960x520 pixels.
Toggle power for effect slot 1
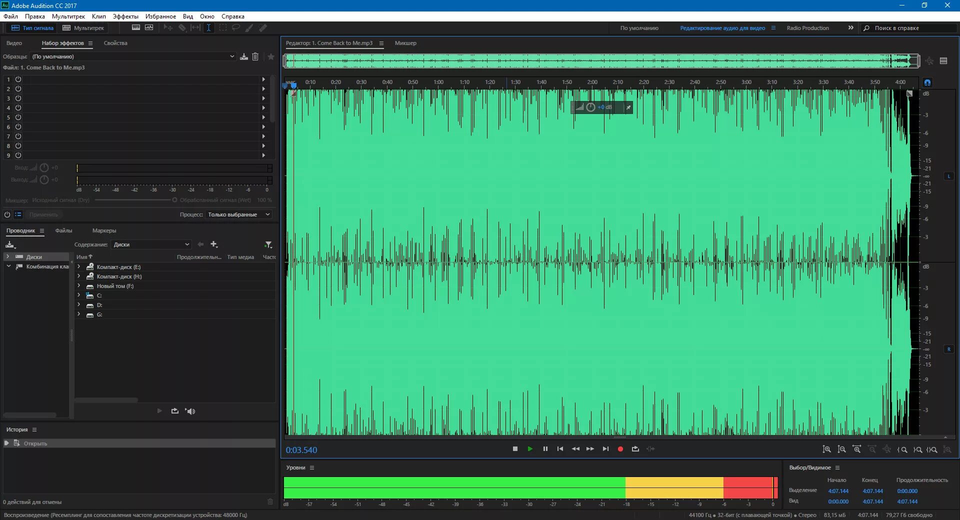[18, 79]
